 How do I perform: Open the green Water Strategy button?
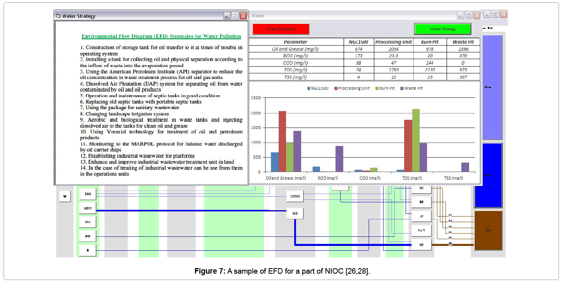[443, 29]
